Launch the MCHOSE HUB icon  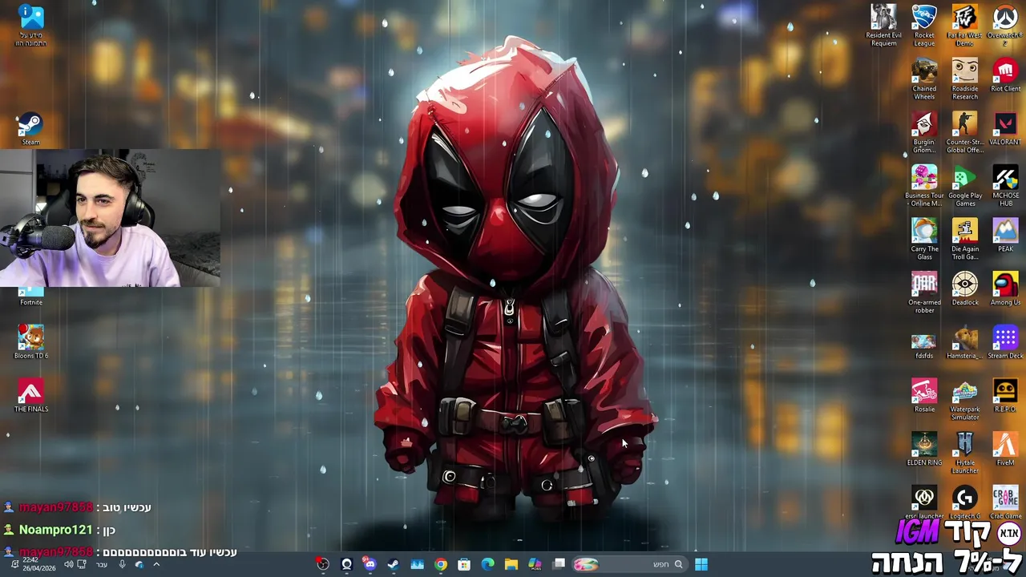[x=1005, y=187]
